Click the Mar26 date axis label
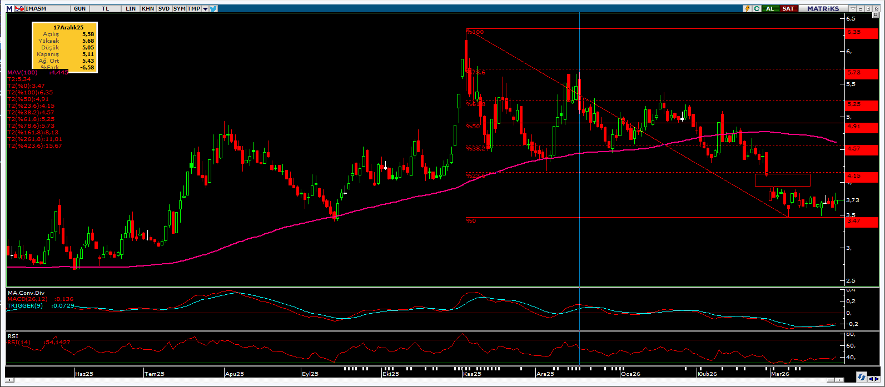The height and width of the screenshot is (387, 885). pyautogui.click(x=780, y=374)
